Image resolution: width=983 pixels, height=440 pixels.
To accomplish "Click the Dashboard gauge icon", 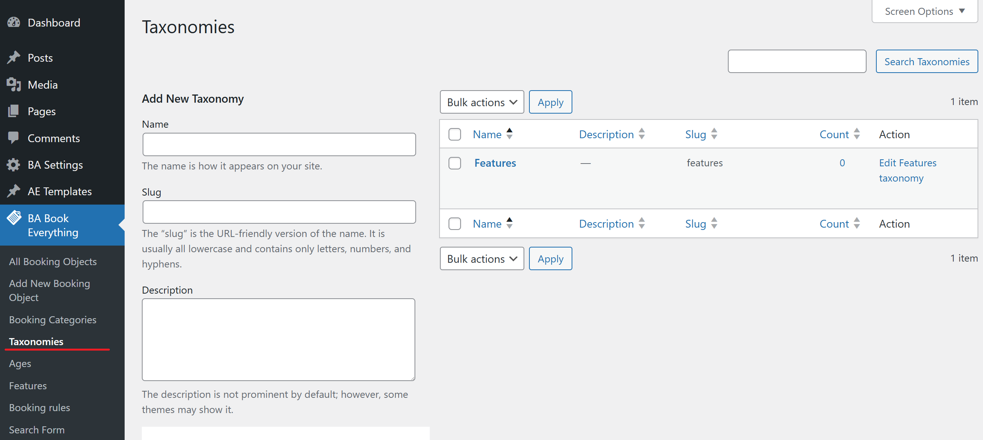I will pyautogui.click(x=14, y=23).
